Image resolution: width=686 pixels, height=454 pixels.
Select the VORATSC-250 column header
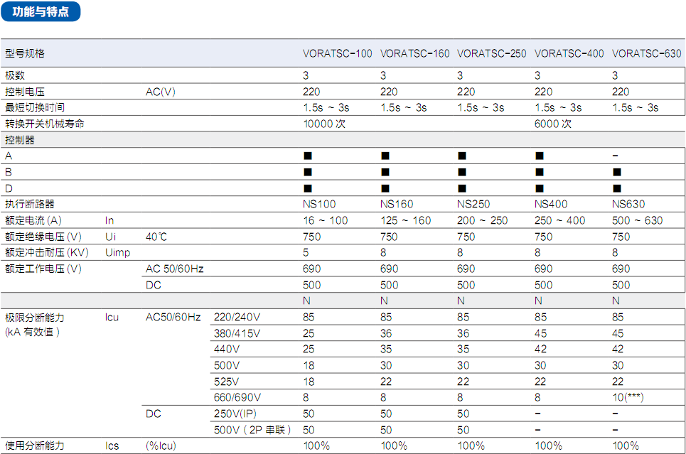[492, 54]
